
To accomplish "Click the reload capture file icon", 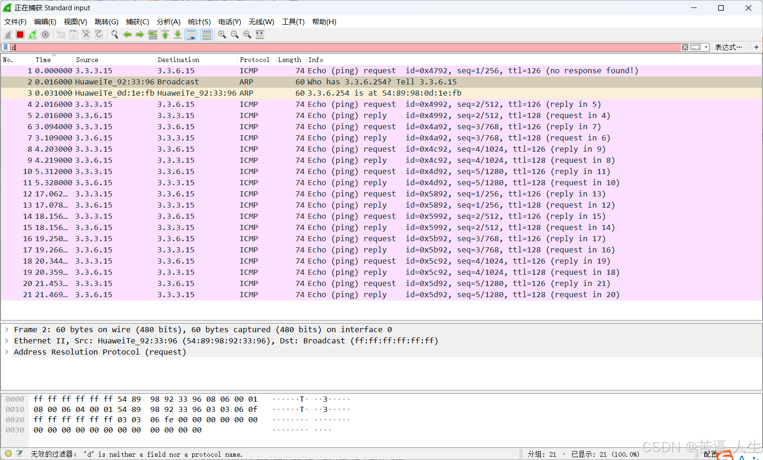I will click(99, 35).
